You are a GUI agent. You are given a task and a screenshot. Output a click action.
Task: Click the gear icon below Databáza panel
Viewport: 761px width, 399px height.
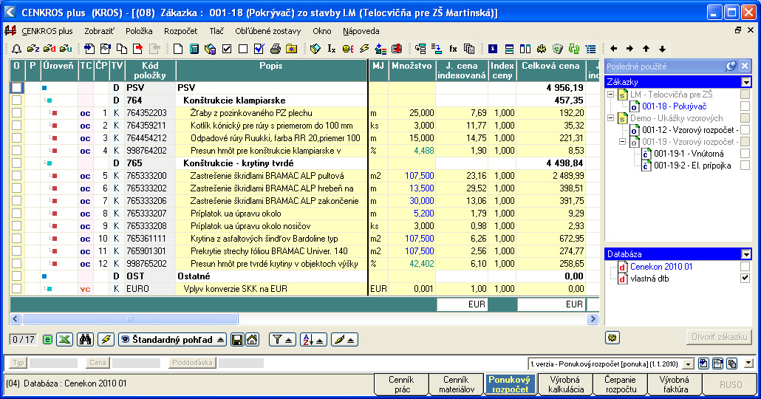tap(612, 338)
